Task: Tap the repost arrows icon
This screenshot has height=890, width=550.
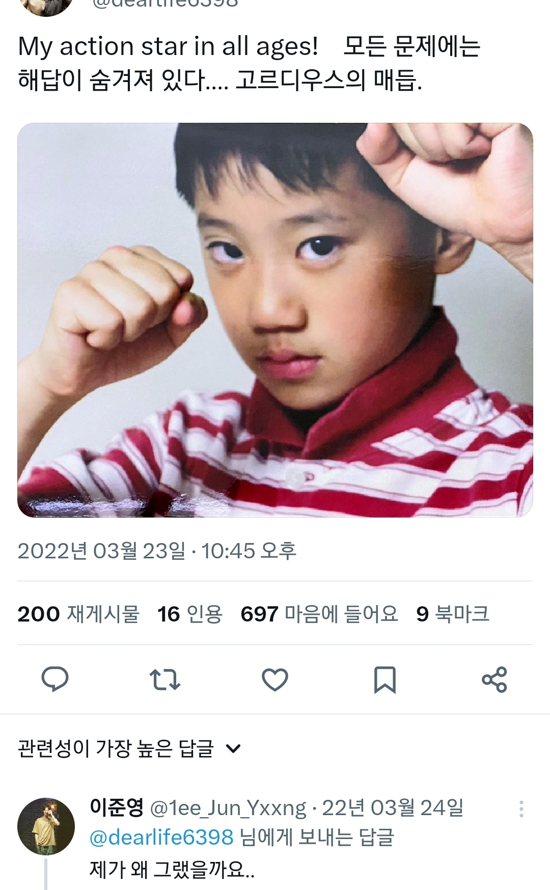Action: pyautogui.click(x=165, y=680)
